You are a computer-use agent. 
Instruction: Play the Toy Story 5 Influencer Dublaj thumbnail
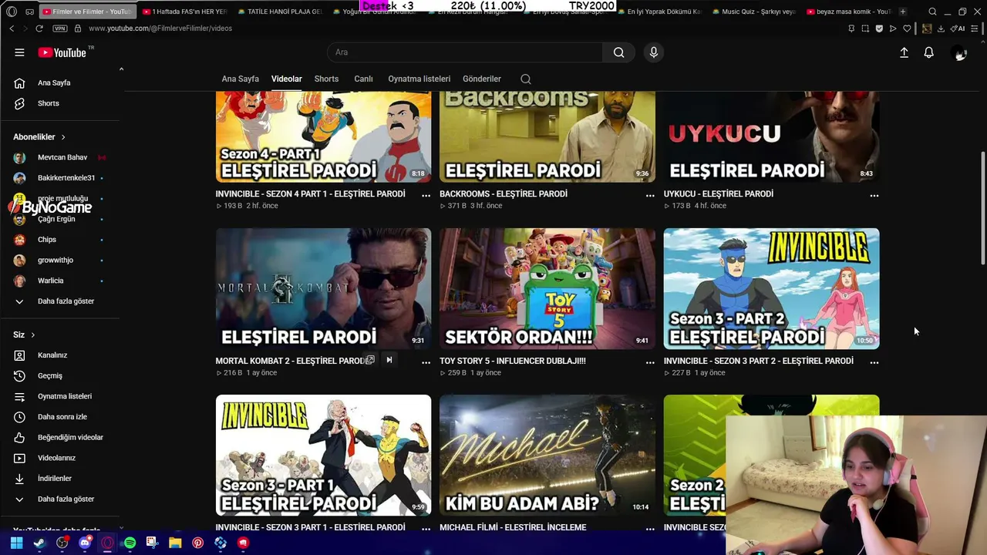[x=547, y=288]
